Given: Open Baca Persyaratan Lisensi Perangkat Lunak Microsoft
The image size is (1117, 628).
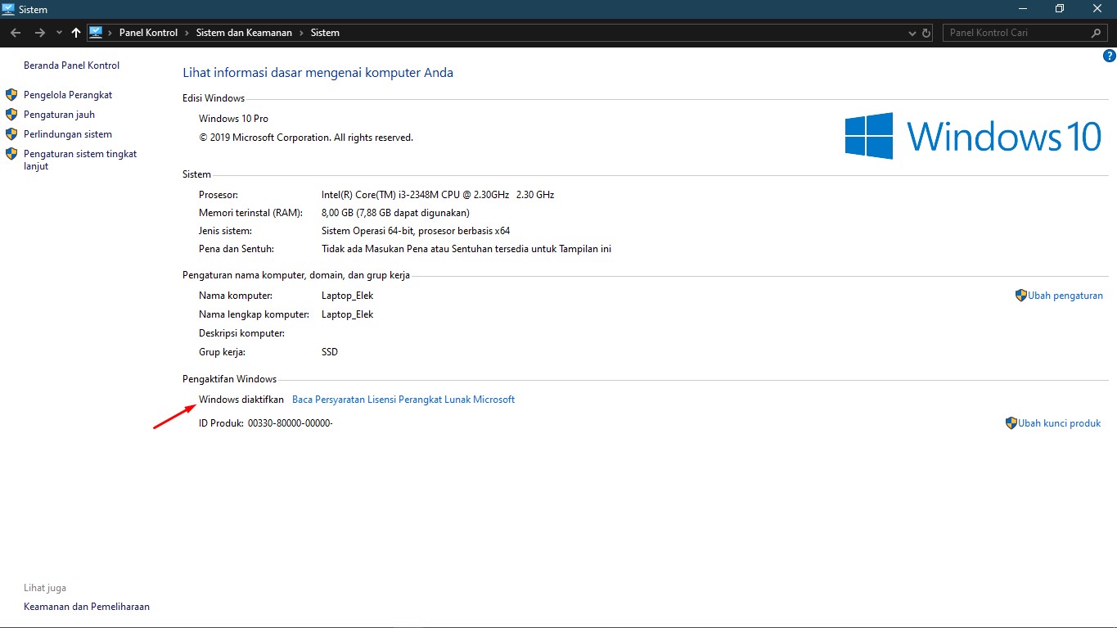Looking at the screenshot, I should pyautogui.click(x=403, y=400).
